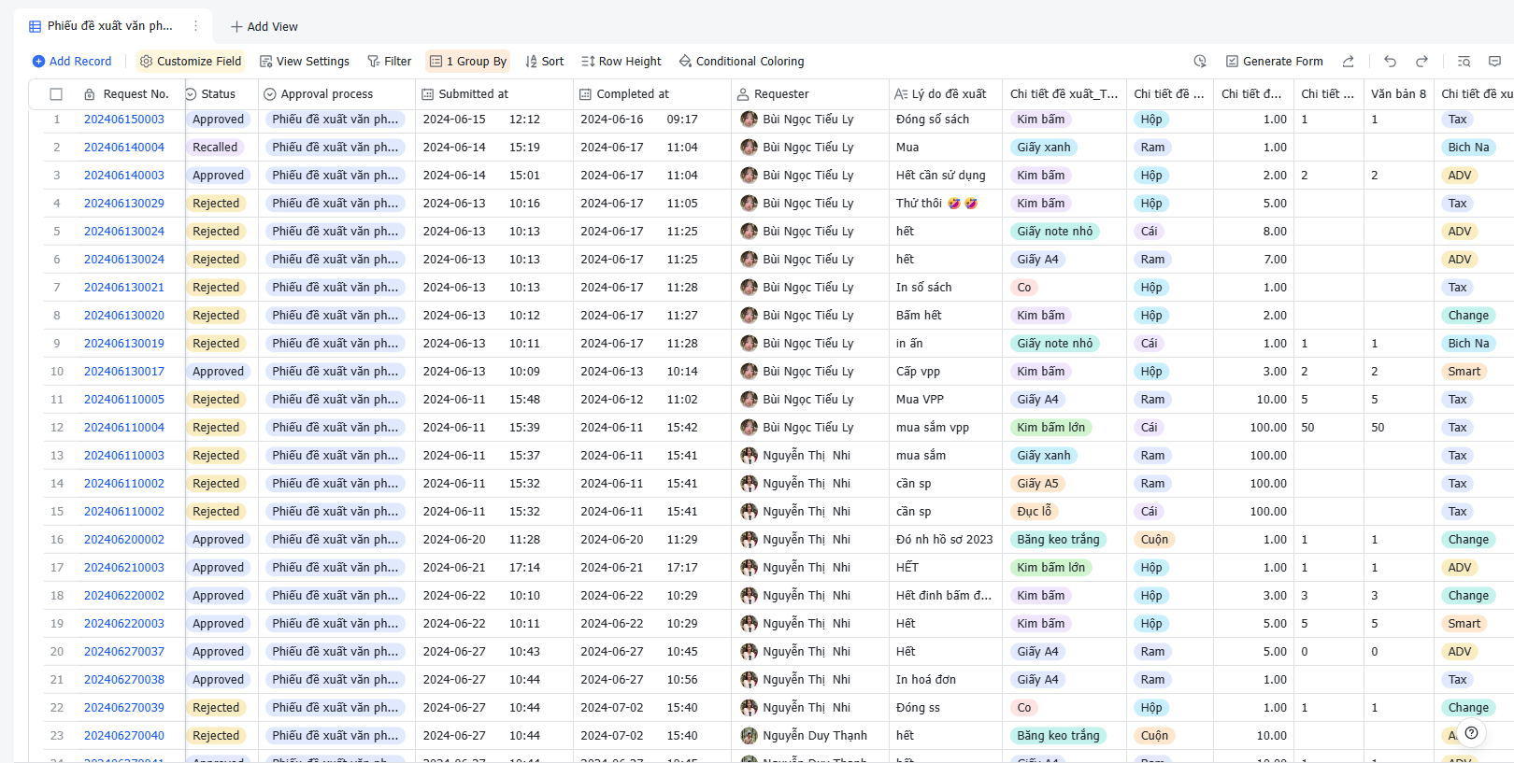Open the comments panel icon
The width and height of the screenshot is (1514, 763).
[x=1494, y=61]
